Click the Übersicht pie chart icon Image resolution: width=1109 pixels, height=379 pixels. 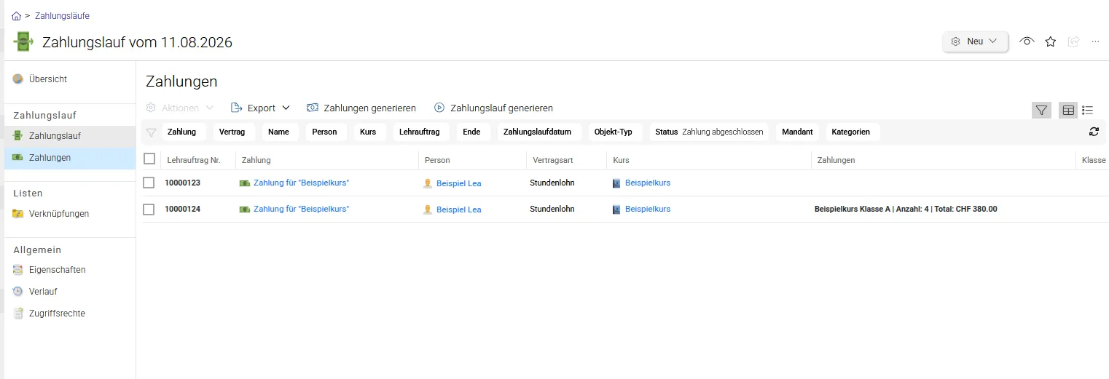17,79
